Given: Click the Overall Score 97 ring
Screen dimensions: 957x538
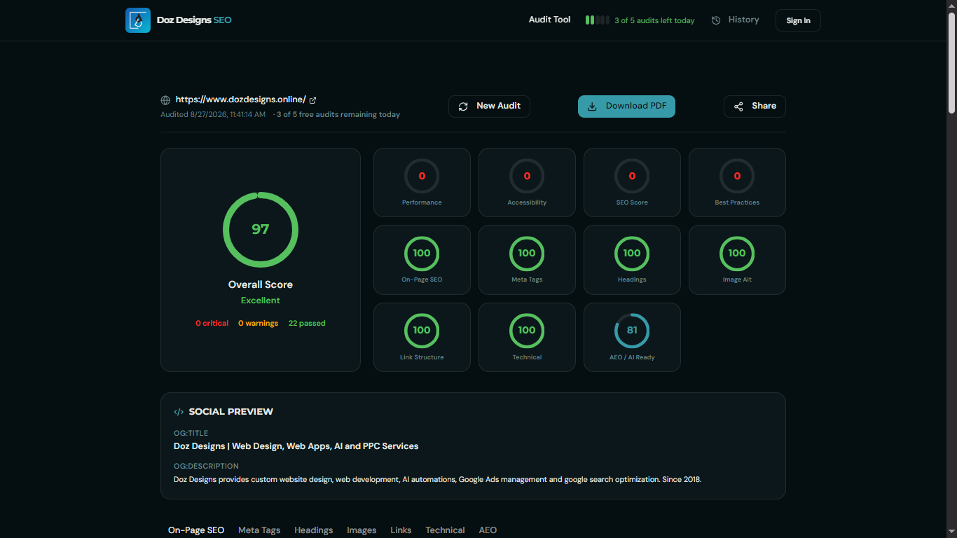Looking at the screenshot, I should click(x=261, y=230).
